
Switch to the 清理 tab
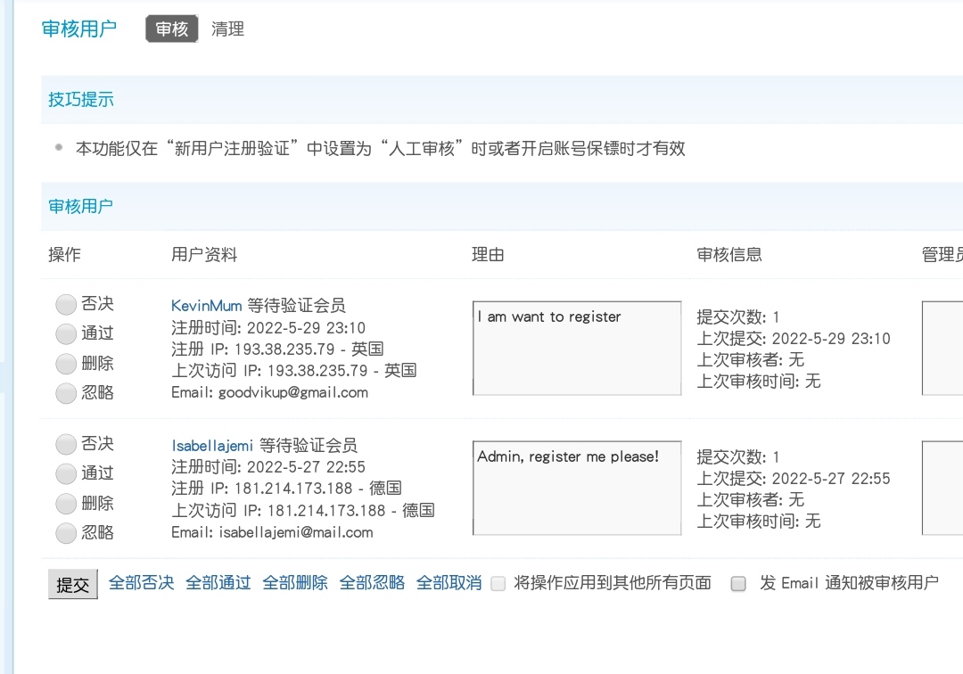(227, 29)
